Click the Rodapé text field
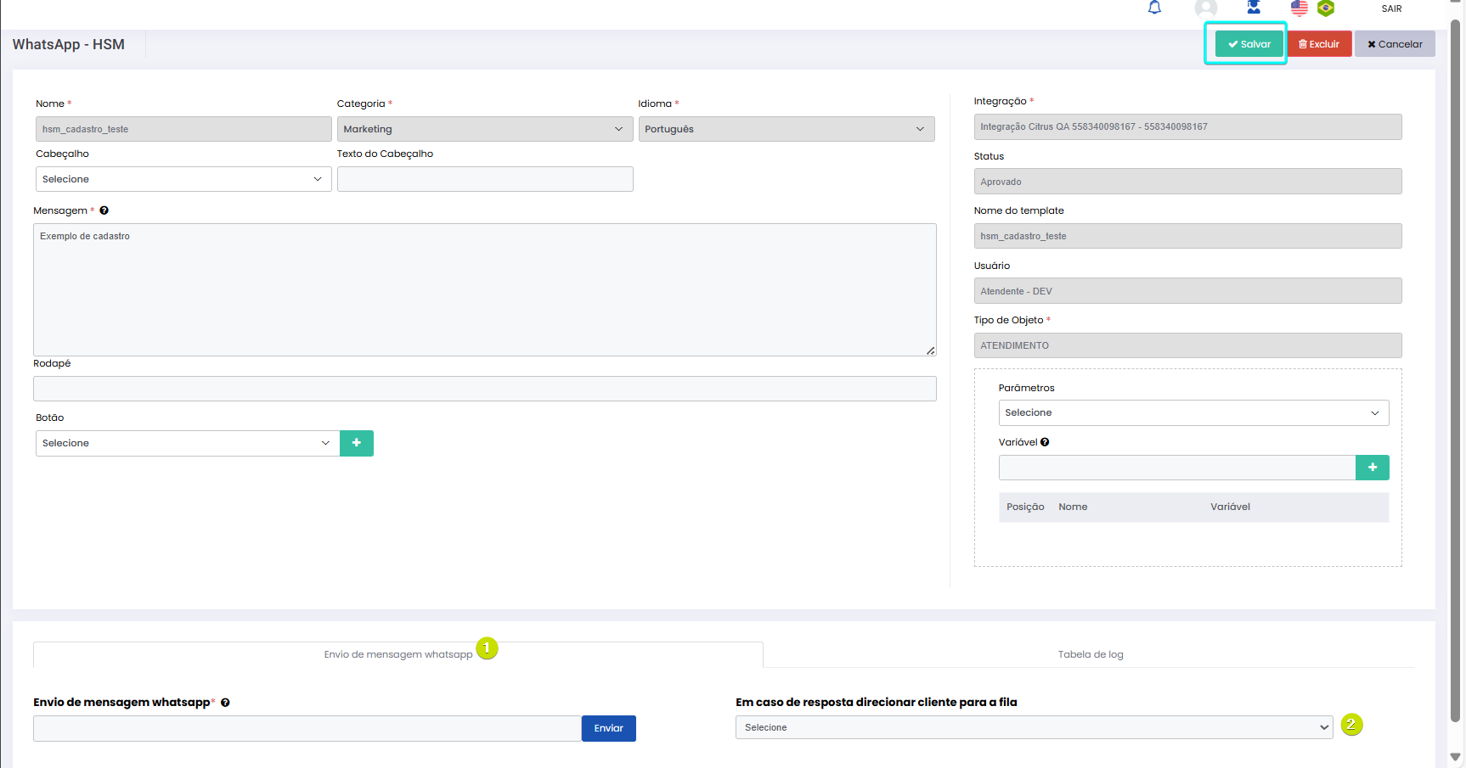 point(484,389)
